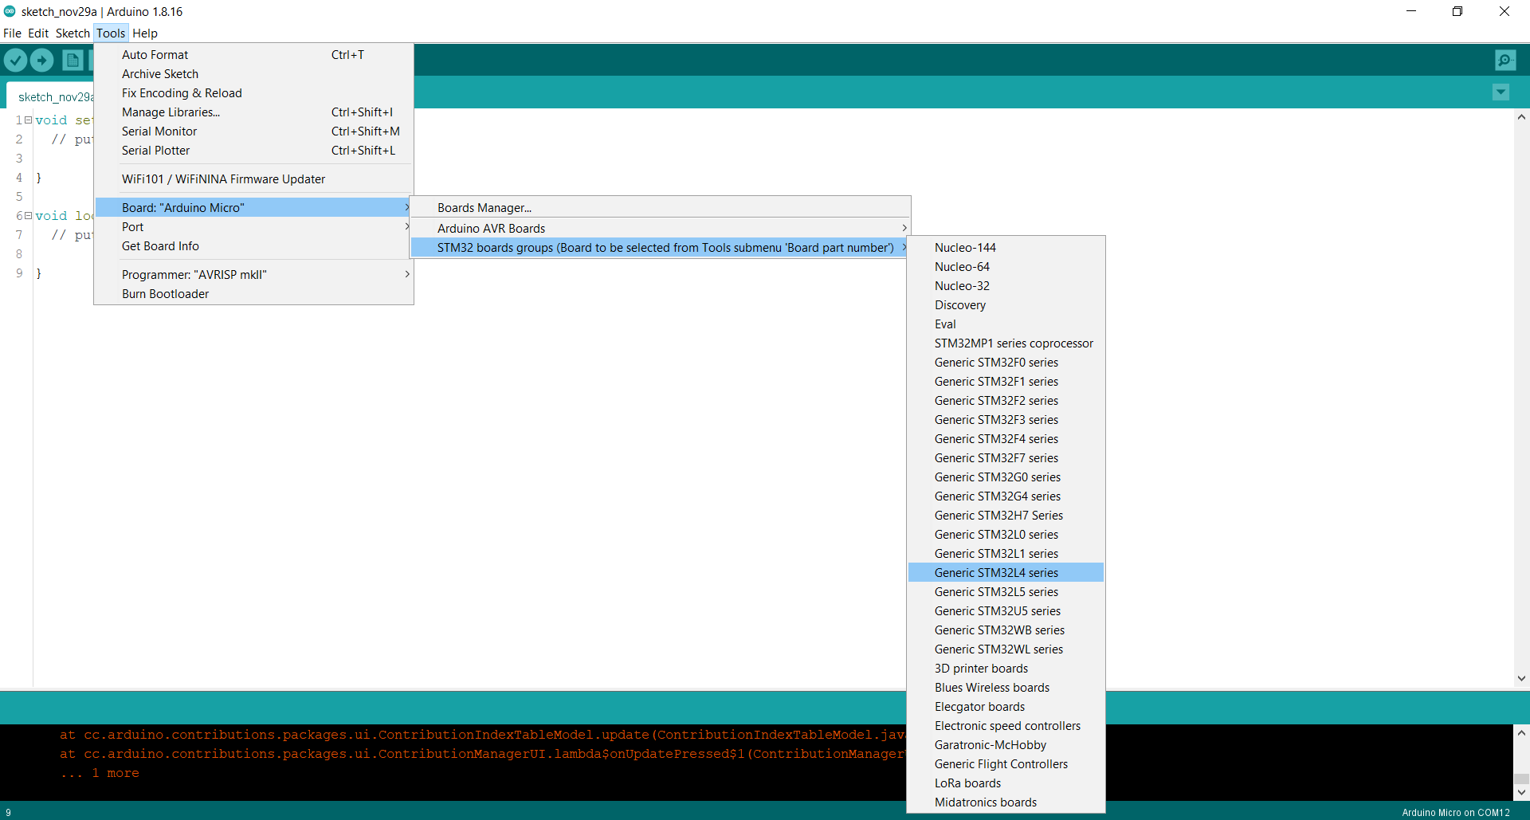Click the Upload arrow toolbar icon
The width and height of the screenshot is (1530, 820).
pos(41,60)
